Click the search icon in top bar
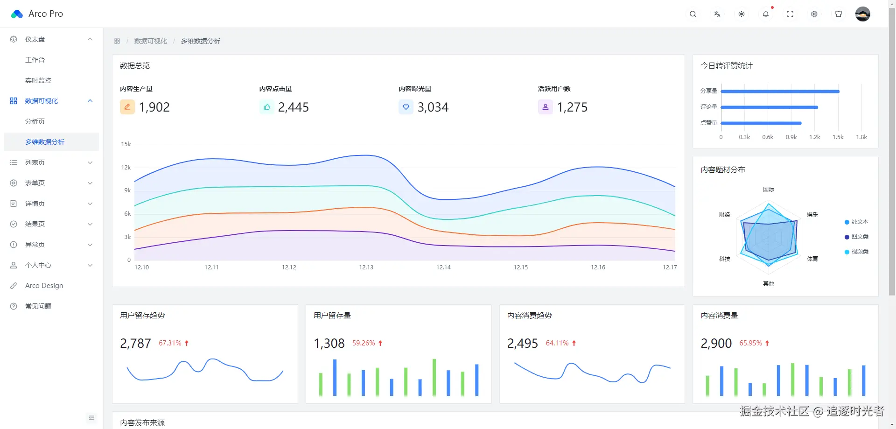Viewport: 896px width, 429px height. pos(693,14)
